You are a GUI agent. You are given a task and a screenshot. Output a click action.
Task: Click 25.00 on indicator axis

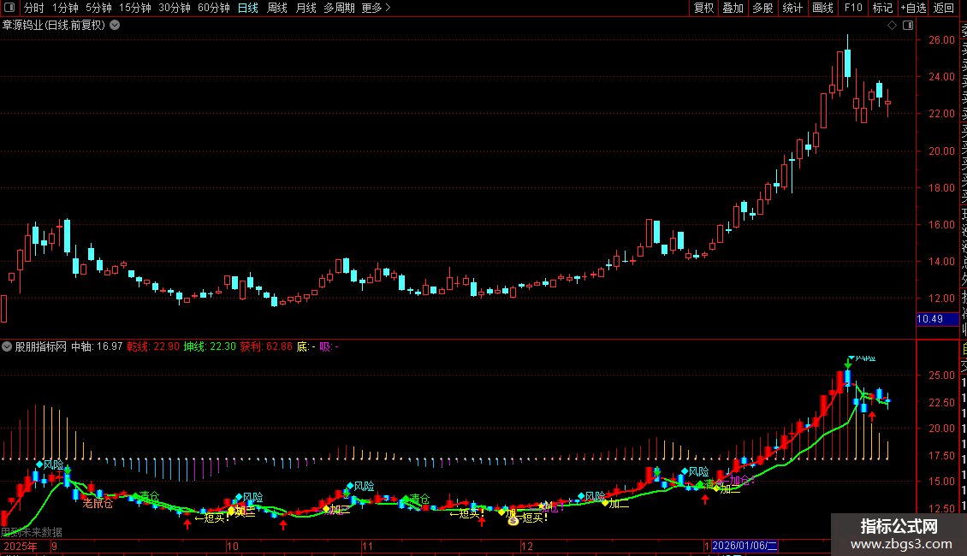coord(941,376)
